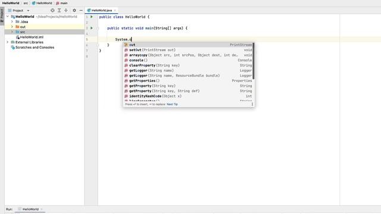Click on the System.o code line
Image resolution: width=381 pixels, height=214 pixels.
123,39
